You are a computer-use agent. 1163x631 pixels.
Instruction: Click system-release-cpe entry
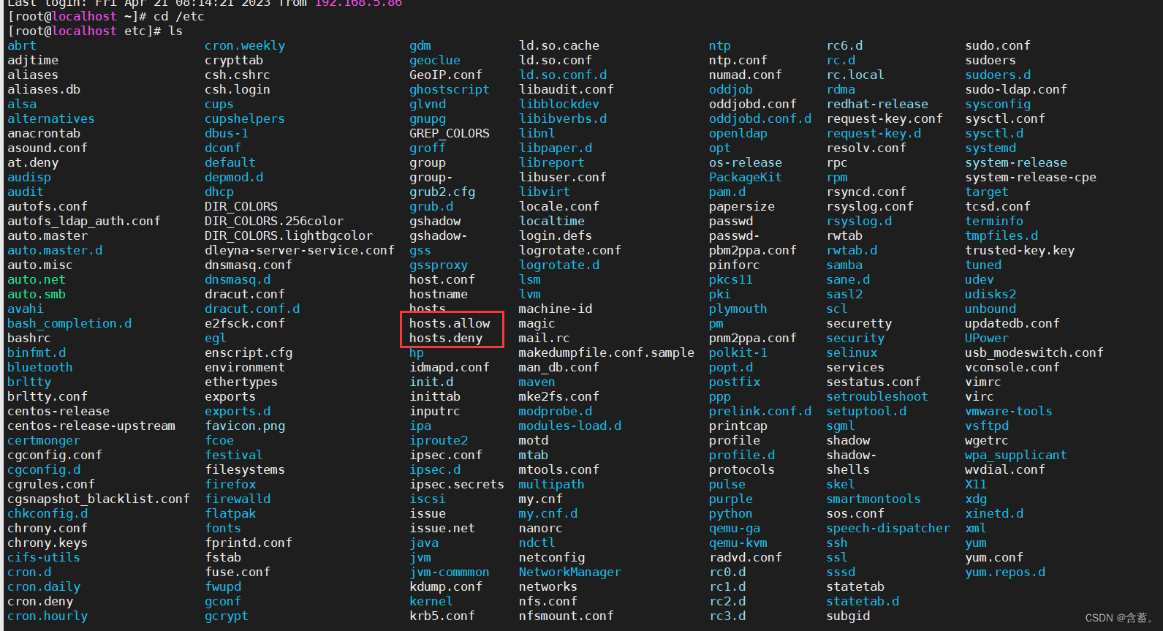(x=1031, y=177)
